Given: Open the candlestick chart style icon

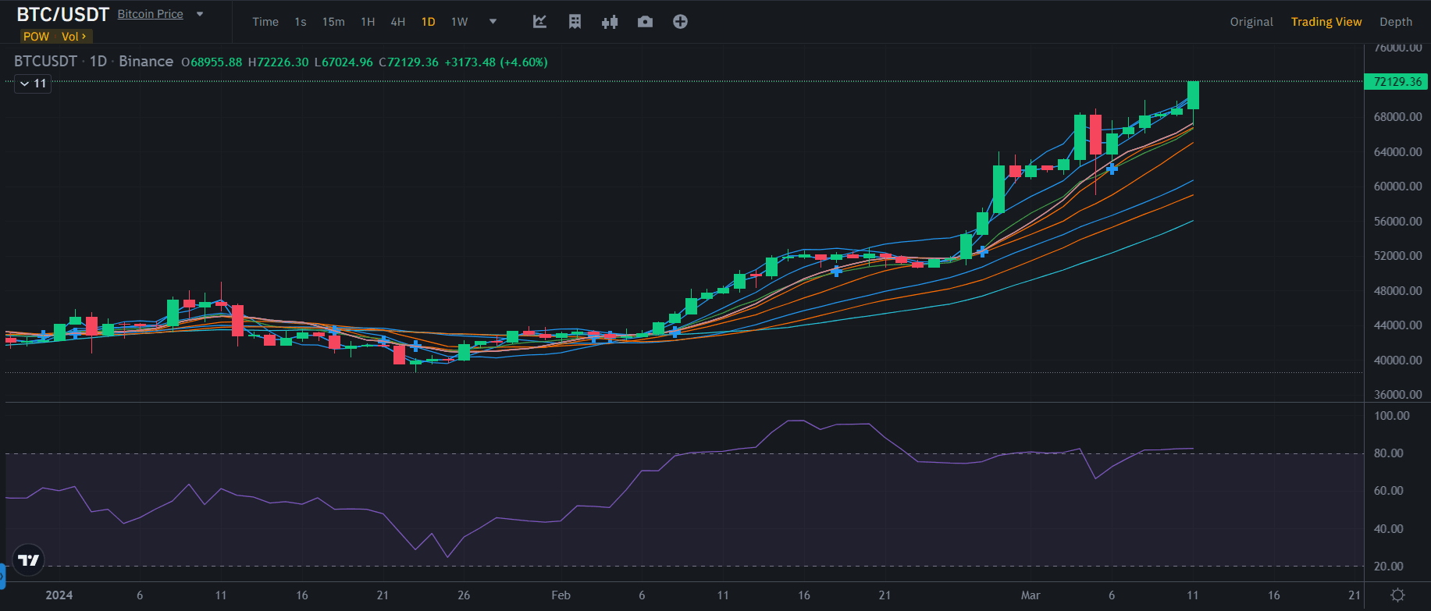Looking at the screenshot, I should tap(610, 22).
